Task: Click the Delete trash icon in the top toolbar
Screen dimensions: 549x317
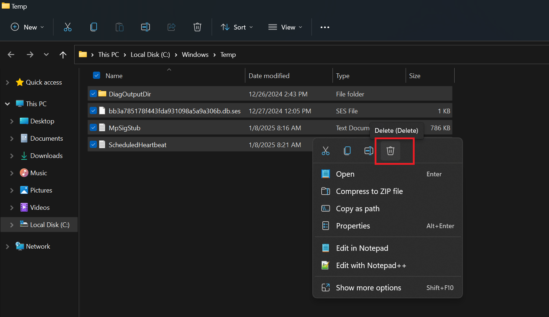Action: 197,27
